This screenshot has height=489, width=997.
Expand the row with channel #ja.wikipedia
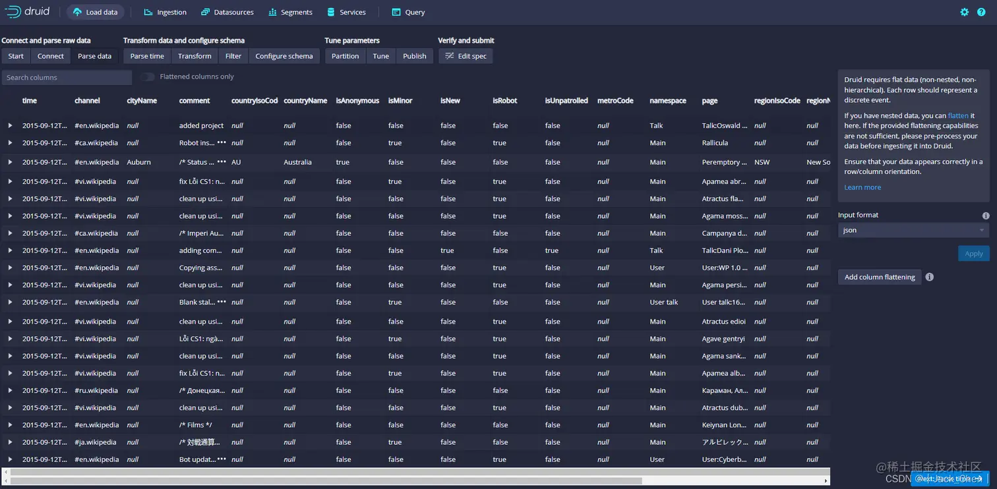[x=10, y=442]
